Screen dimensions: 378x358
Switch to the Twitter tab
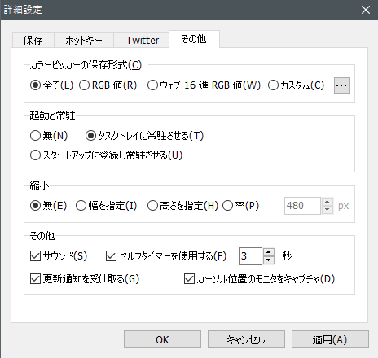143,40
